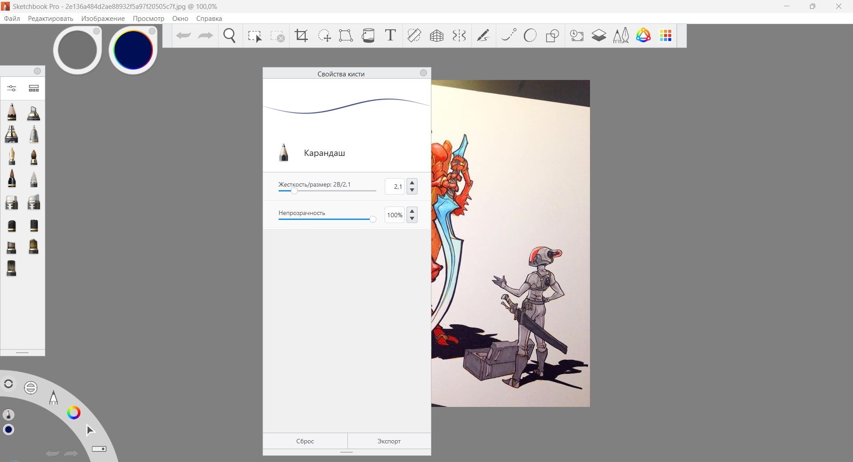Click the opacity value input field
Screen dimensions: 853x462
coord(395,215)
